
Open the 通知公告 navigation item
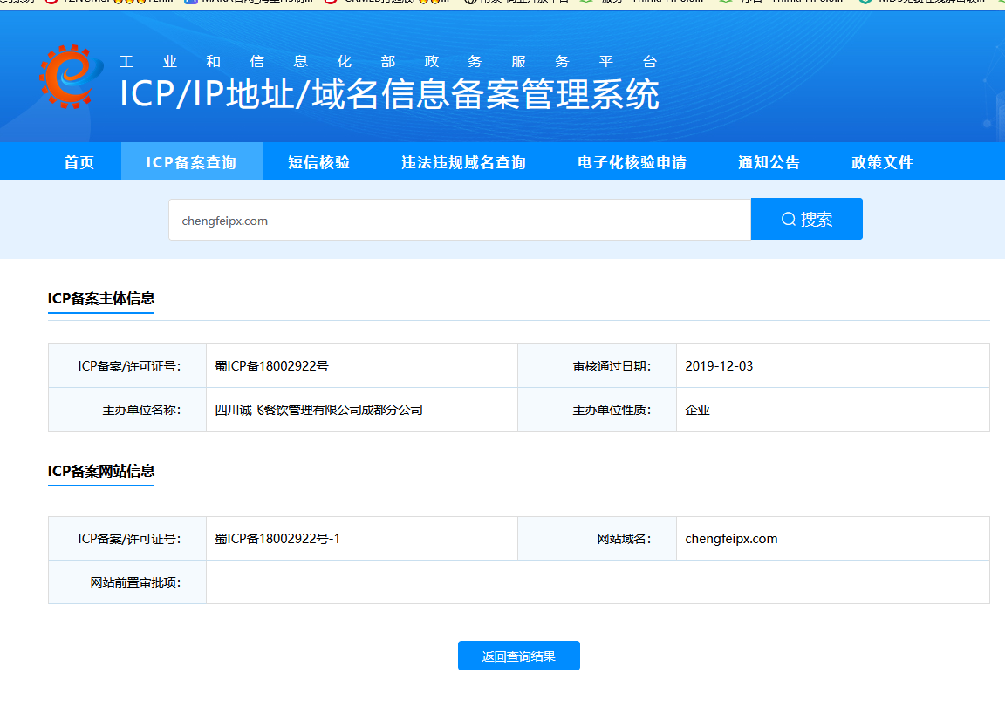click(769, 162)
